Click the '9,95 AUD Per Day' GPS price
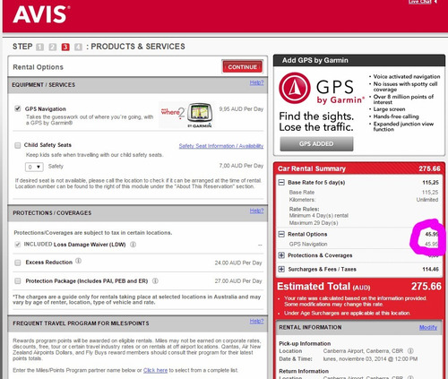The image size is (448, 379). 241,109
